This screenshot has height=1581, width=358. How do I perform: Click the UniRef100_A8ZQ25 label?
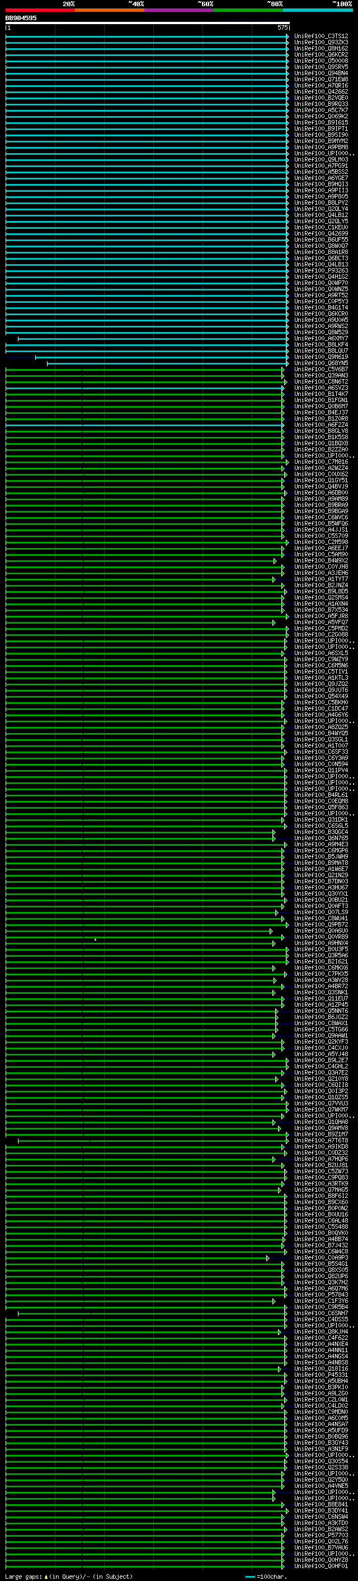pos(321,727)
